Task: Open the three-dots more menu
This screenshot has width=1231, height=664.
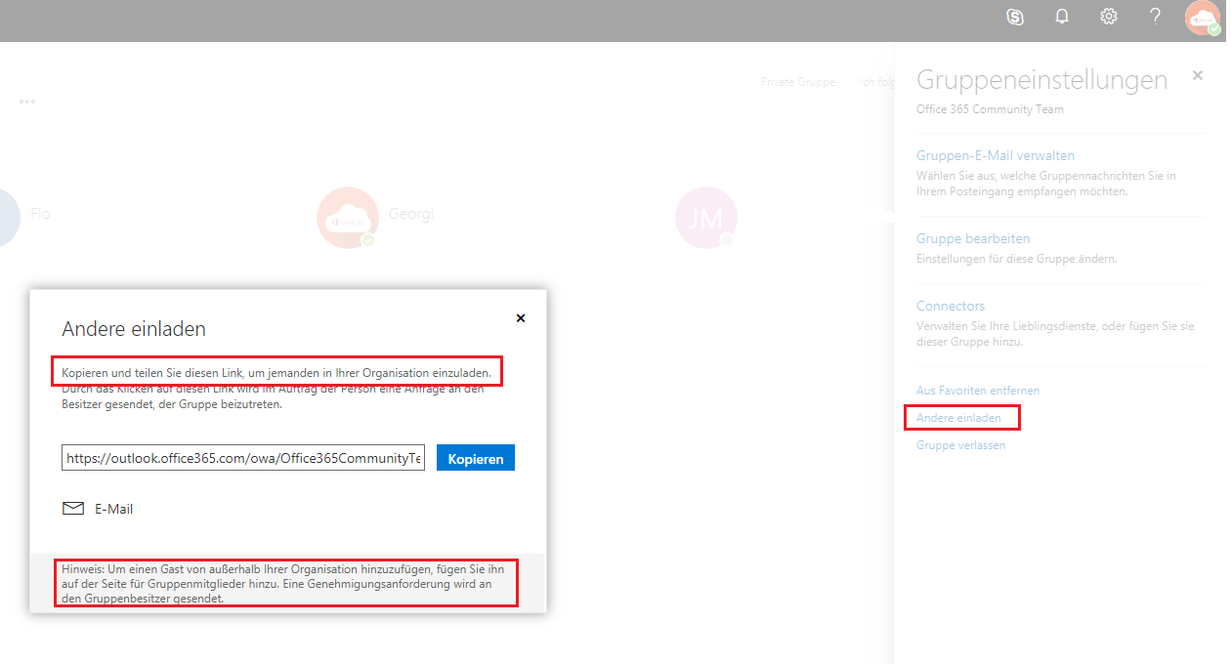Action: click(27, 102)
